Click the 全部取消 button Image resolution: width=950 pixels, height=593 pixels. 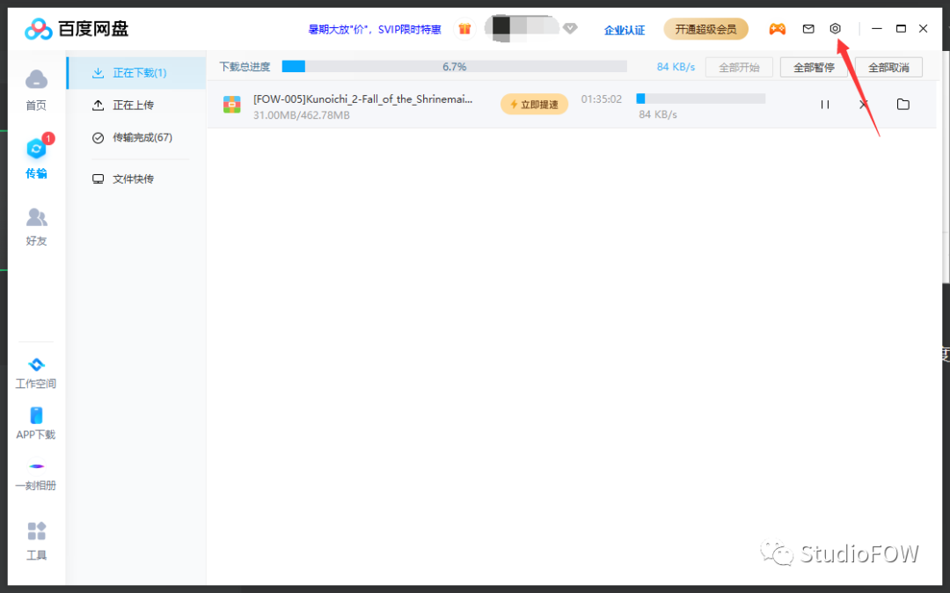pyautogui.click(x=888, y=67)
